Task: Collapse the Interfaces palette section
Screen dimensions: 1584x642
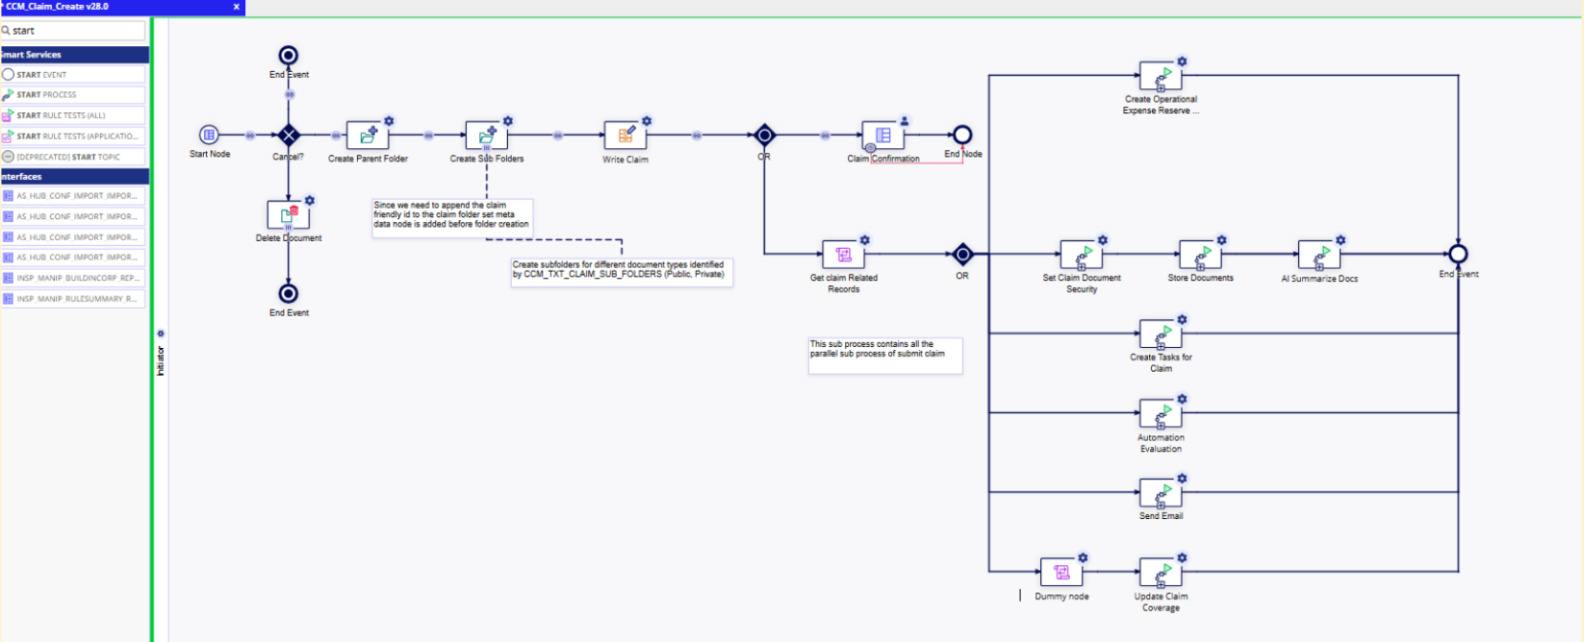Action: coord(74,177)
